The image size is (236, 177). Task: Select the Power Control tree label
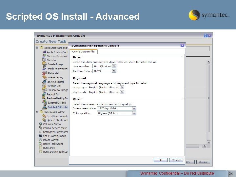tap(51, 140)
